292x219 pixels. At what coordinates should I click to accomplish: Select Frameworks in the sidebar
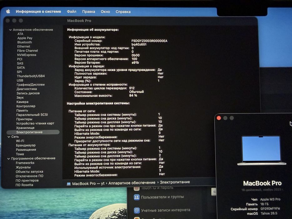tap(25, 163)
